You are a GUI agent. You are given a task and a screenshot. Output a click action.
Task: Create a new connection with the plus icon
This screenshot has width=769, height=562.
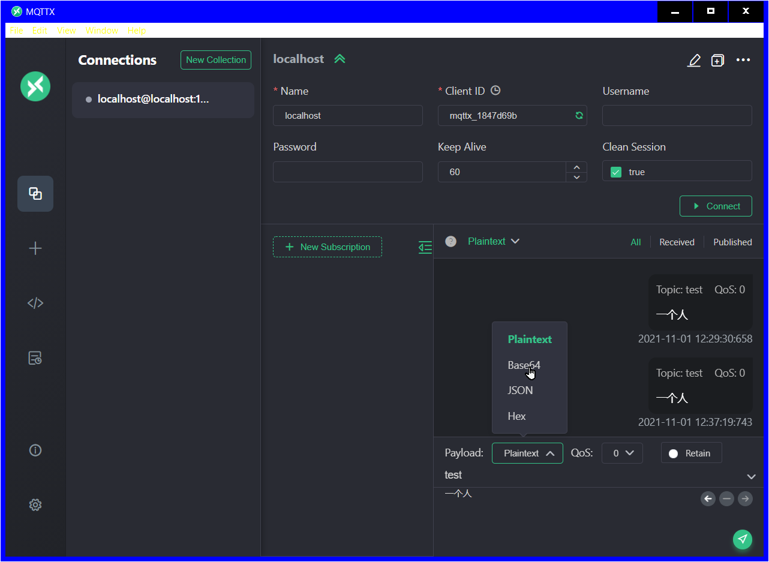pos(35,248)
